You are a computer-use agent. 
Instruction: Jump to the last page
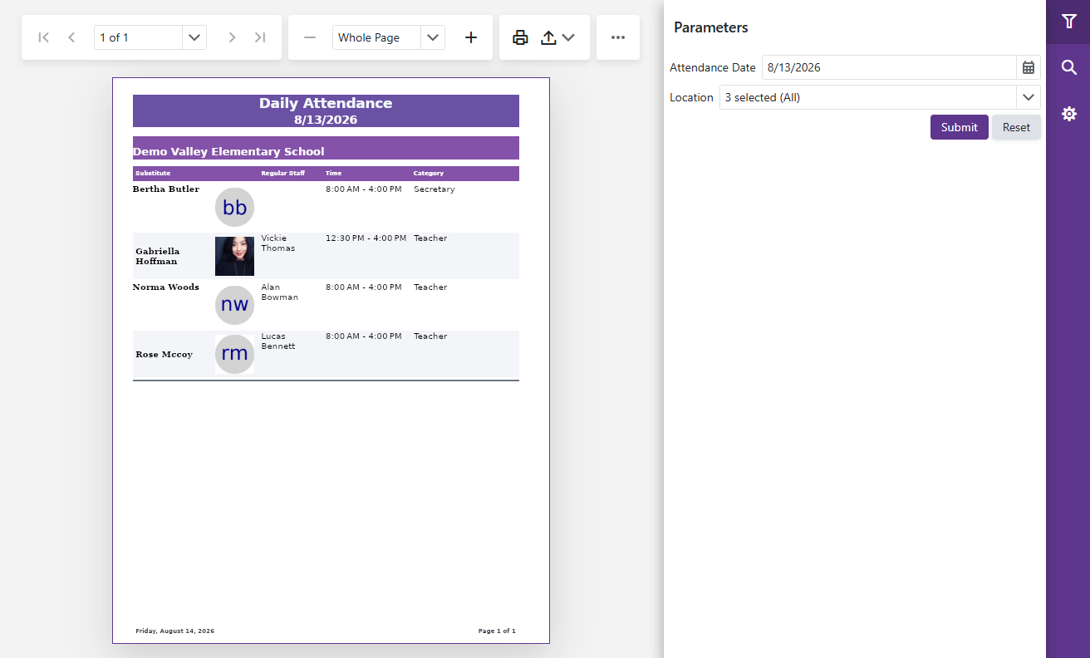point(260,37)
